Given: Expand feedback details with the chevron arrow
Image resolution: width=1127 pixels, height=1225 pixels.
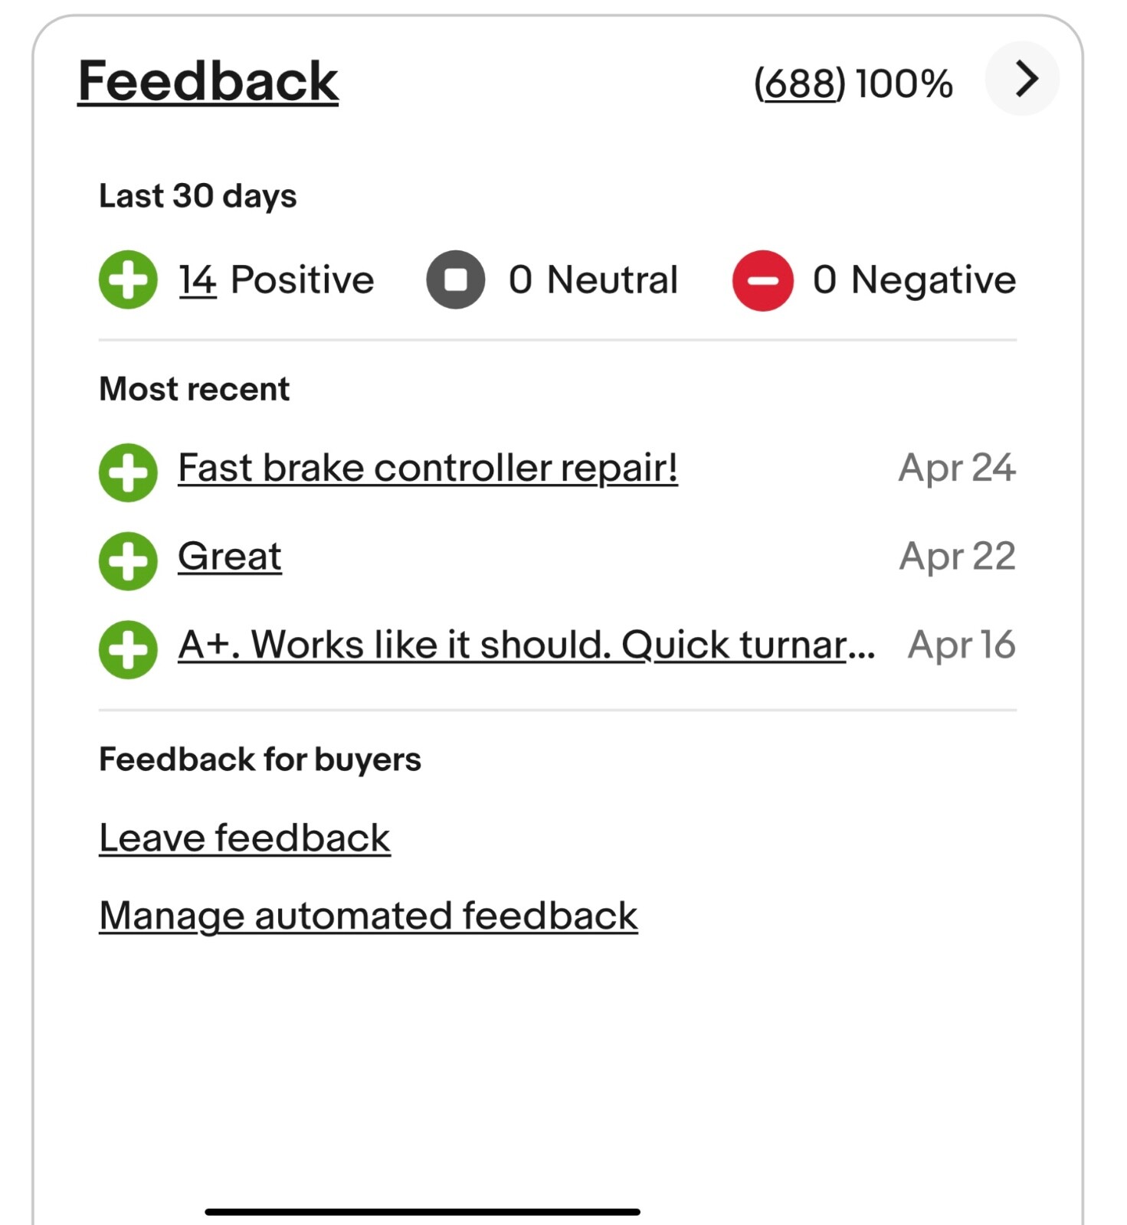Looking at the screenshot, I should [1022, 79].
